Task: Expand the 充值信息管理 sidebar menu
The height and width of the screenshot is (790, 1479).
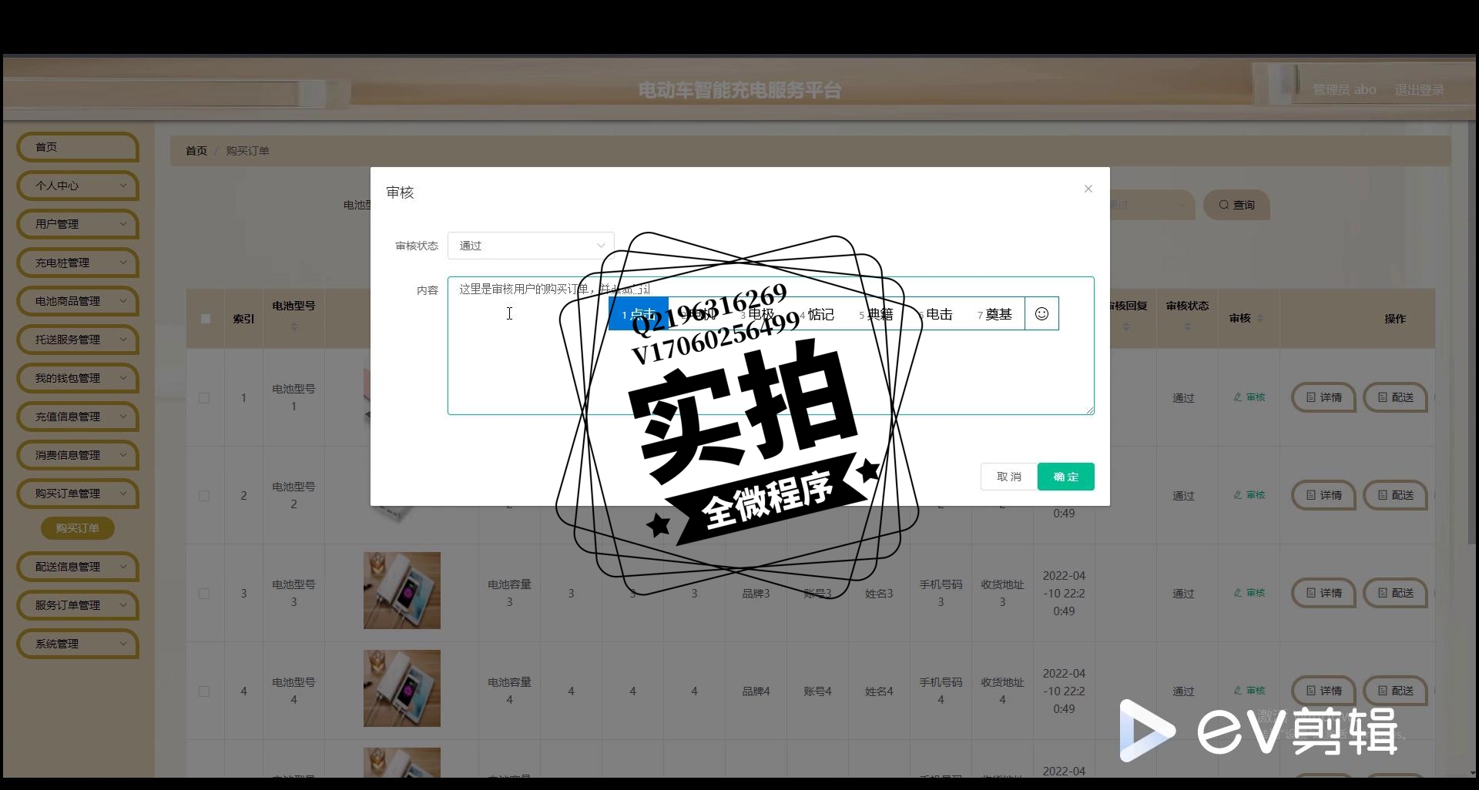Action: (77, 417)
